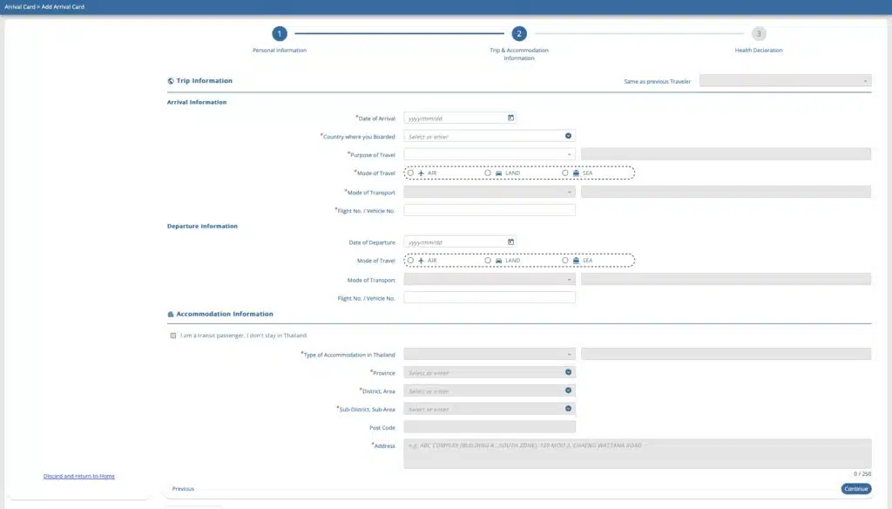Click the Arrival Information heading
This screenshot has width=892, height=509.
[197, 103]
